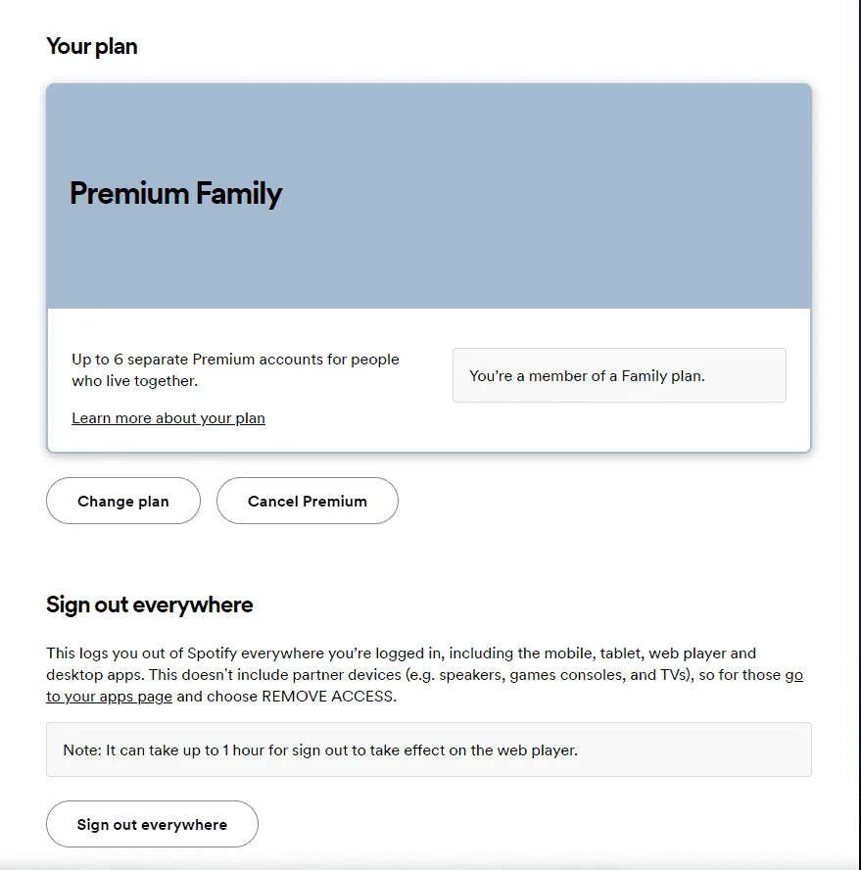The height and width of the screenshot is (870, 861).
Task: Follow the 'to your apps page' link
Action: 109,697
